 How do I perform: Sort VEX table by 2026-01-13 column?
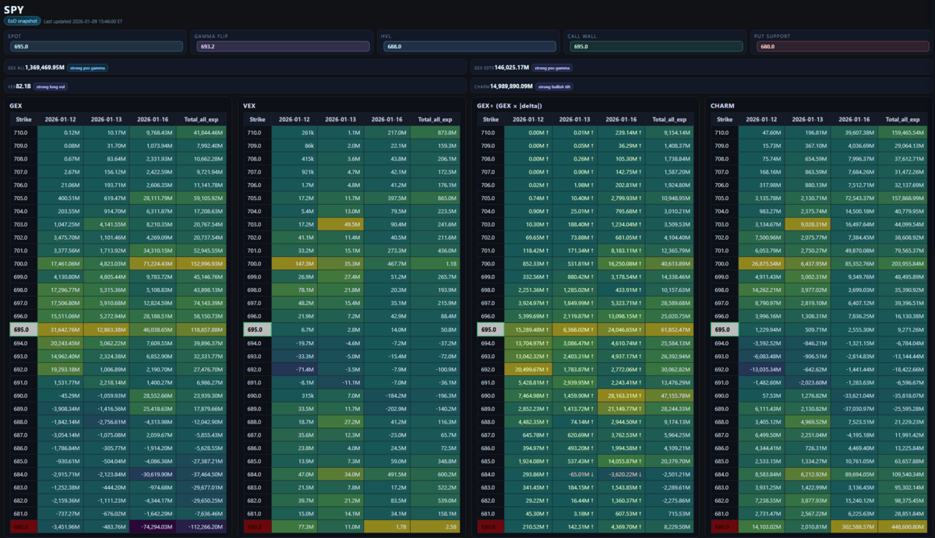point(340,119)
